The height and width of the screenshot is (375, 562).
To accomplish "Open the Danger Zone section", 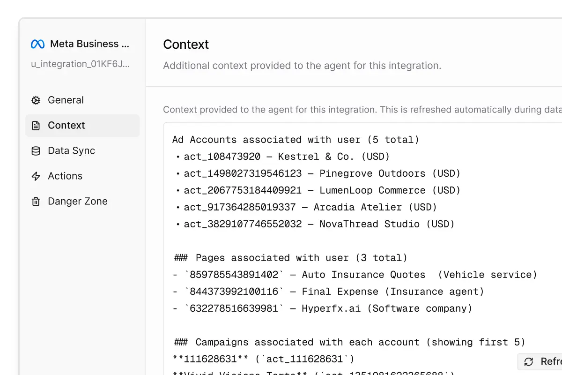I will (x=82, y=201).
